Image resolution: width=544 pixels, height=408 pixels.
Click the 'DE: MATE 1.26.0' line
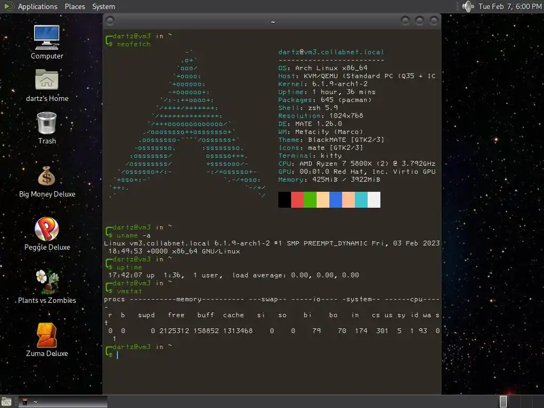point(310,124)
